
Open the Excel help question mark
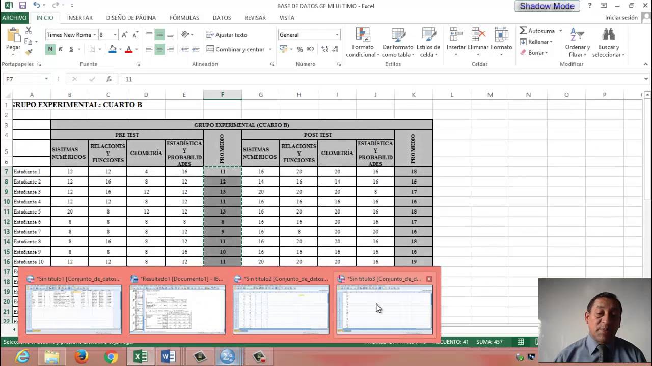tap(589, 6)
